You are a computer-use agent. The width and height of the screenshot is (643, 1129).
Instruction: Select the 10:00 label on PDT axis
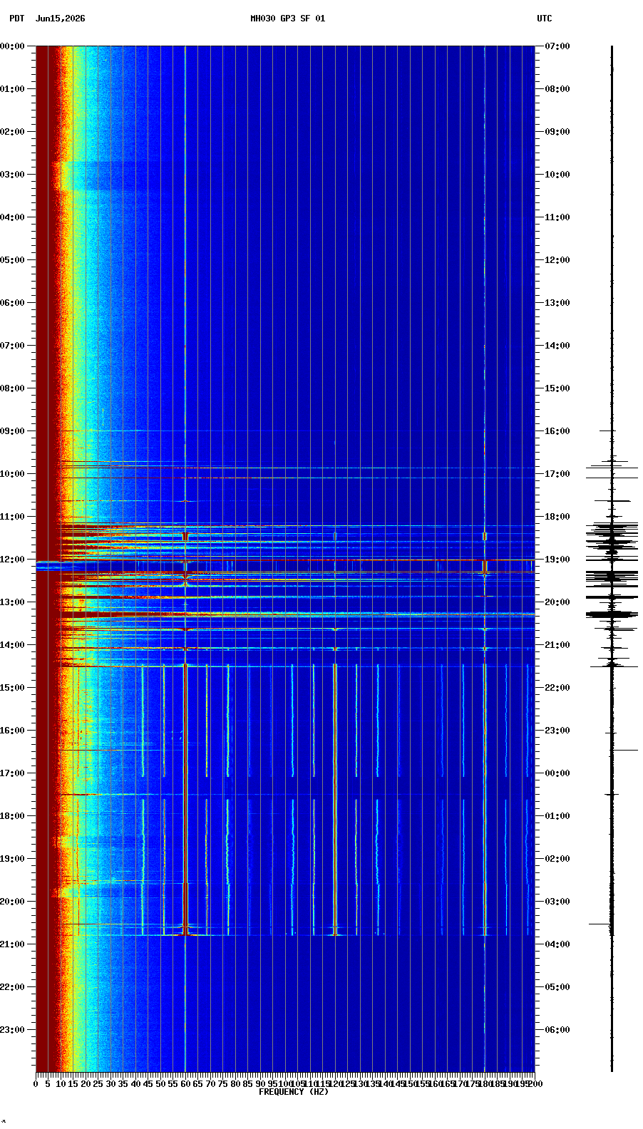pos(12,474)
